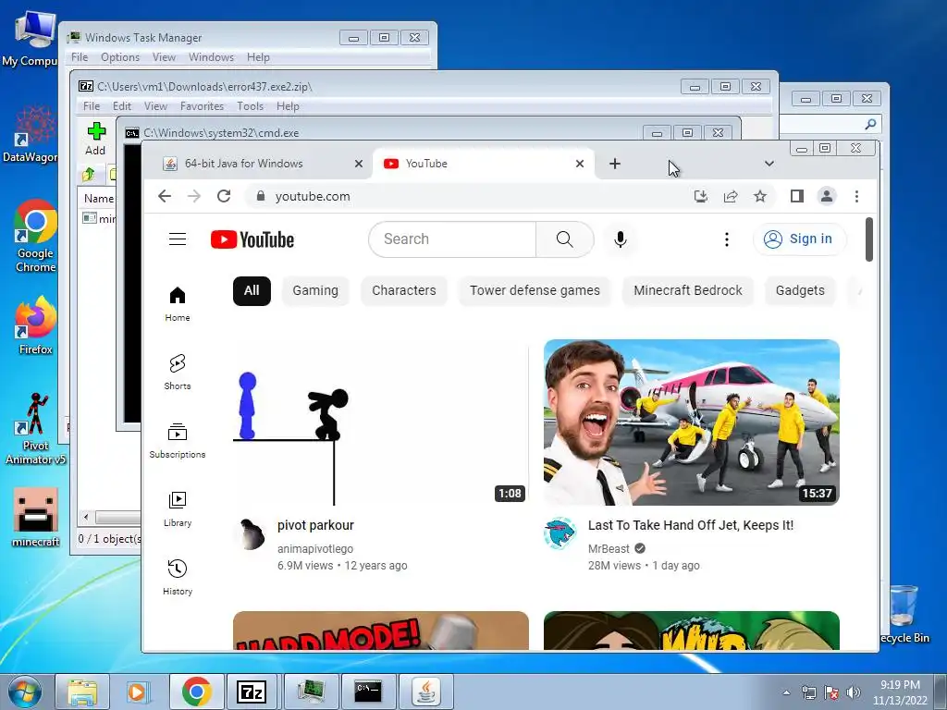Click 'Last To Take Hand Off Jet' title
Screen dimensions: 947x710
coord(690,525)
